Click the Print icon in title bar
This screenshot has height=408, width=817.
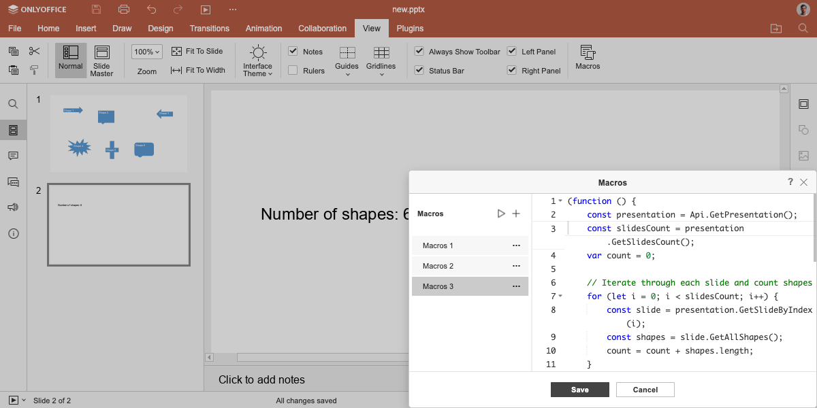[x=123, y=10]
